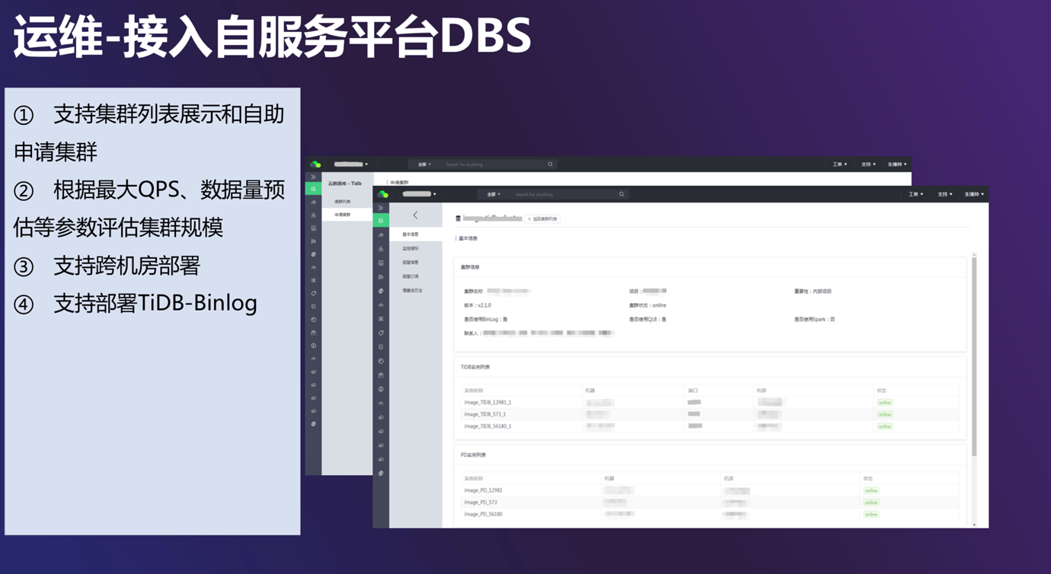Click the PD实例列表 section header
The width and height of the screenshot is (1051, 574).
pyautogui.click(x=473, y=455)
